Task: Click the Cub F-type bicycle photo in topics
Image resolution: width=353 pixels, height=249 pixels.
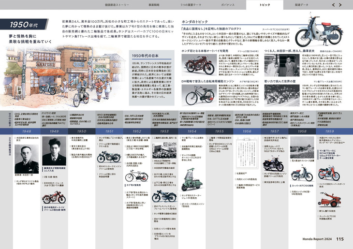Action: pos(198,95)
